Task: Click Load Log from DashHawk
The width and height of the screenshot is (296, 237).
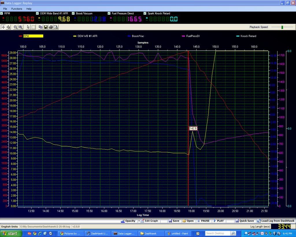Action: click(276, 221)
